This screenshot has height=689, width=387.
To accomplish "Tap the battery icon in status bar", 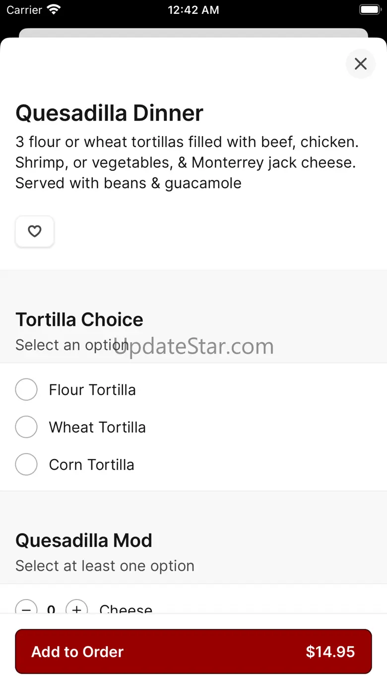I will (370, 10).
